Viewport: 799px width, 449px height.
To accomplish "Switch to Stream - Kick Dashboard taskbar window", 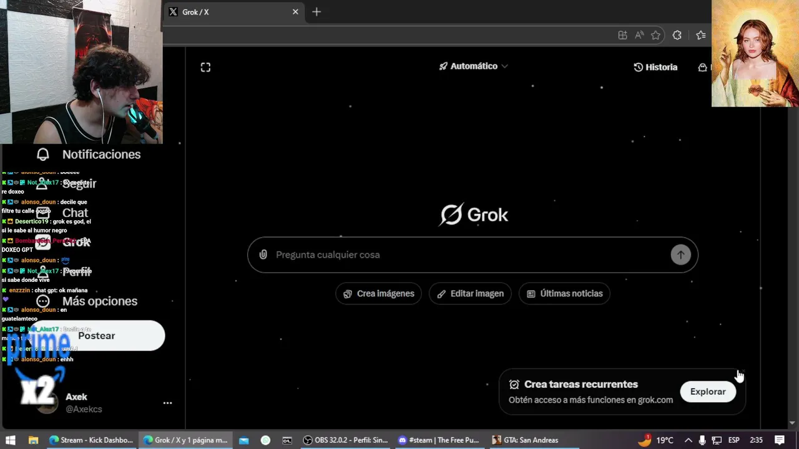I will coord(91,440).
